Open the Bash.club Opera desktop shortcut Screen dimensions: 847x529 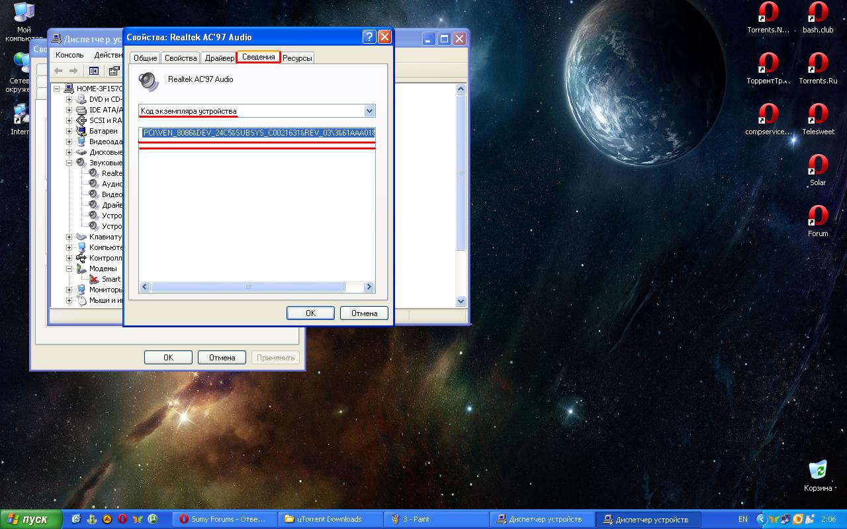pos(818,13)
